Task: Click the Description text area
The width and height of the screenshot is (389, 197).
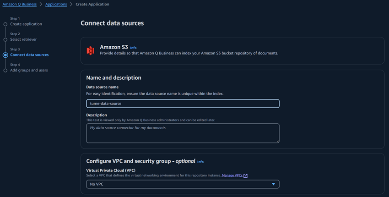Action: point(183,133)
